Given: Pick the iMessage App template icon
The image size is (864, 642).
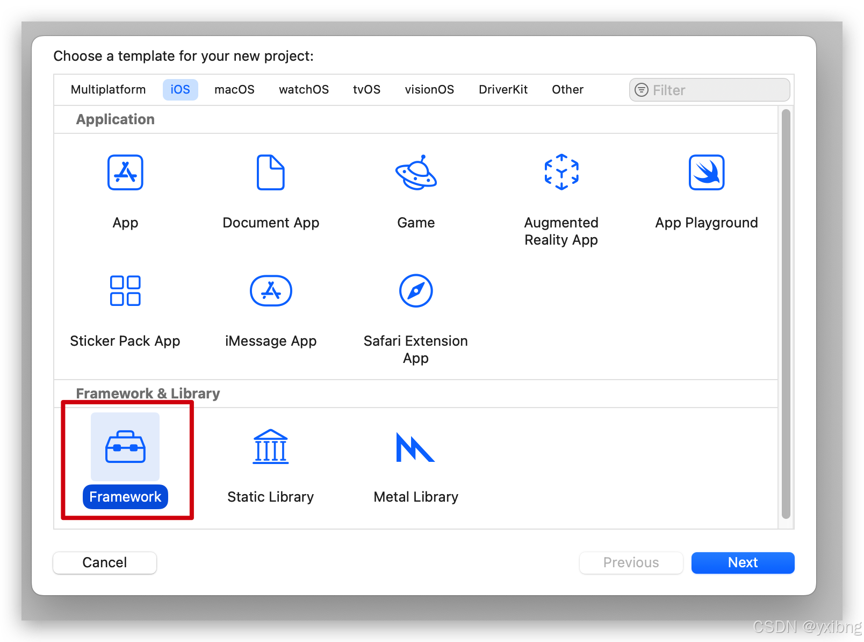Looking at the screenshot, I should pos(271,291).
